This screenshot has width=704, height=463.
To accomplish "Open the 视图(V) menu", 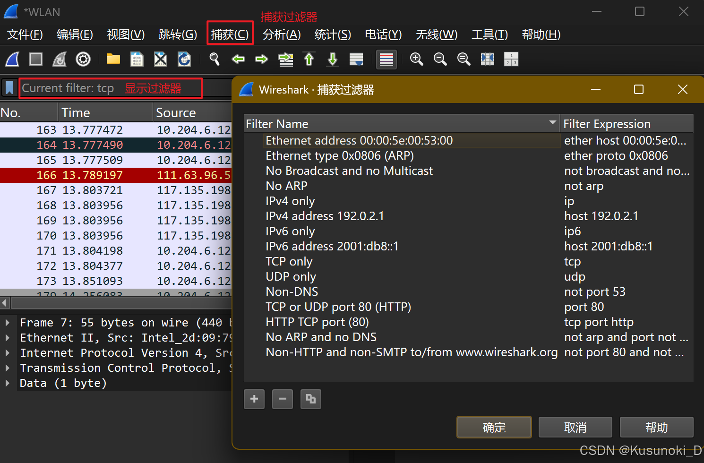I will point(126,34).
